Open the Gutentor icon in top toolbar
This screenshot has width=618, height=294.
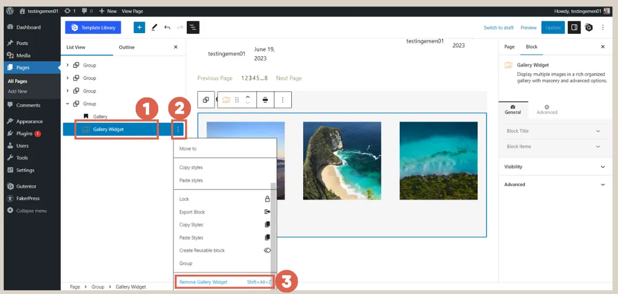pyautogui.click(x=589, y=27)
